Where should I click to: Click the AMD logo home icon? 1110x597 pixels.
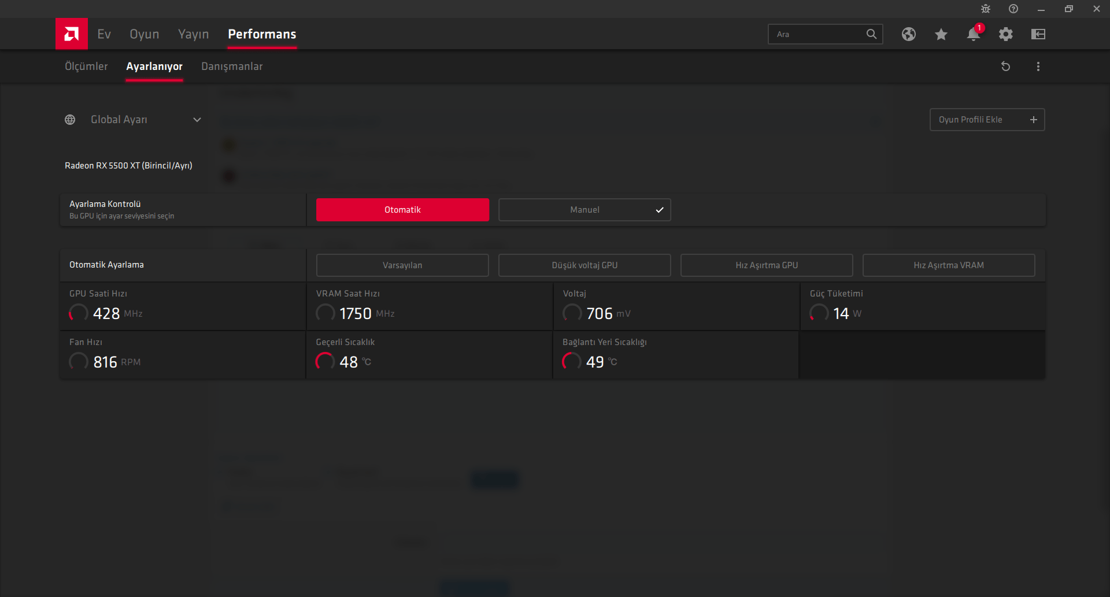point(72,34)
